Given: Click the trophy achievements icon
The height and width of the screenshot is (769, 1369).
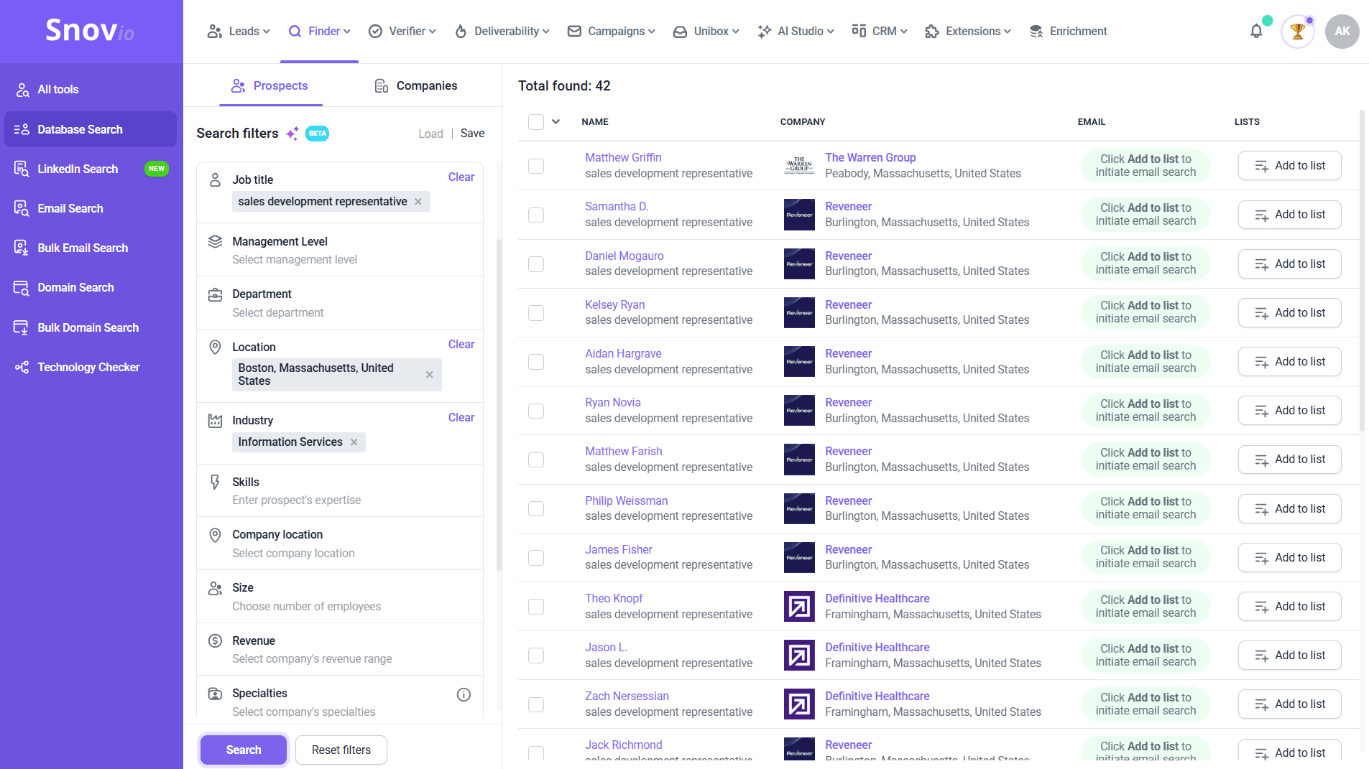Looking at the screenshot, I should click(x=1297, y=32).
